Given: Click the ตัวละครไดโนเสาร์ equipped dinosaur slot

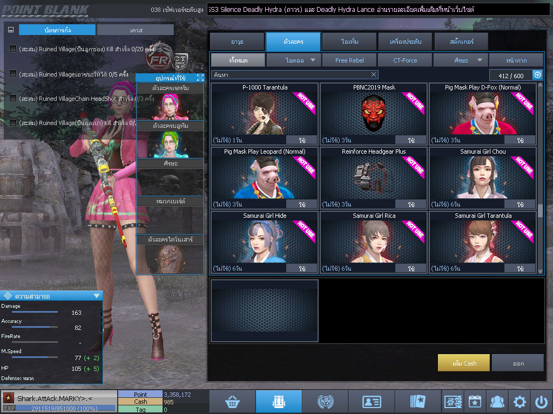Looking at the screenshot, I should coord(170,259).
